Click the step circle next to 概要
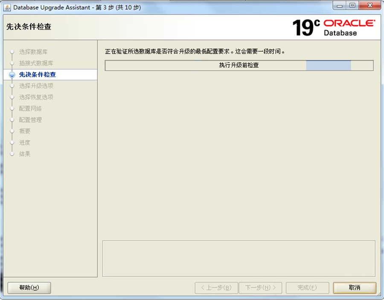The height and width of the screenshot is (300, 384). coord(12,131)
